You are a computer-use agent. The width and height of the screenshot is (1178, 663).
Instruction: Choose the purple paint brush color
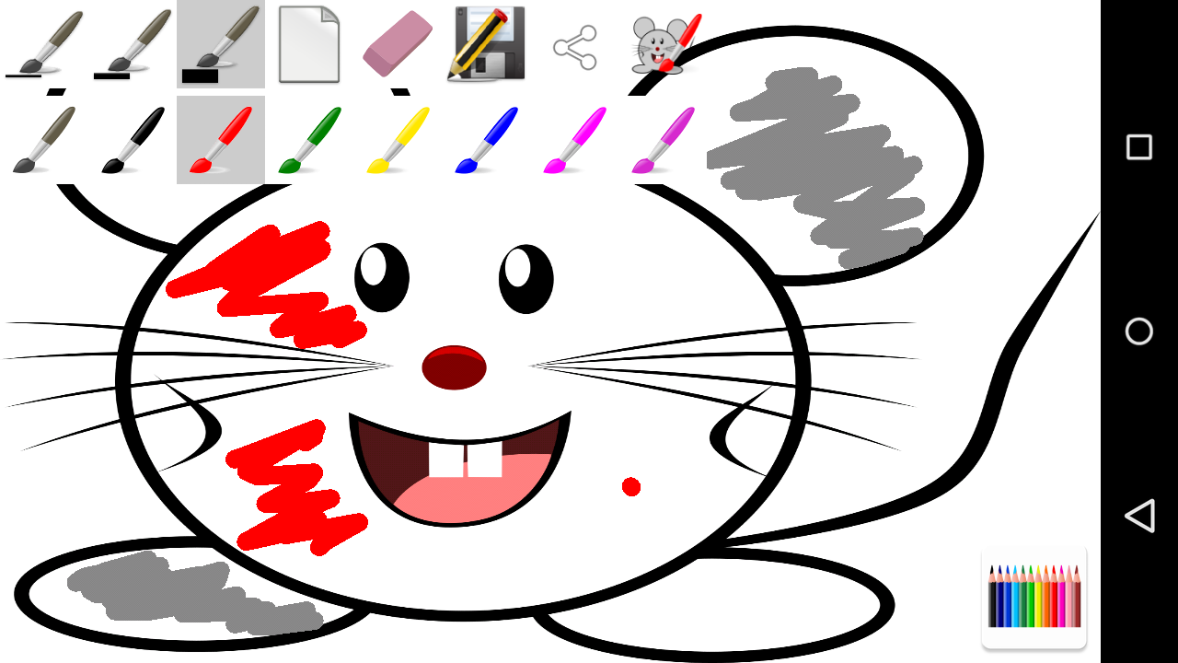click(663, 140)
